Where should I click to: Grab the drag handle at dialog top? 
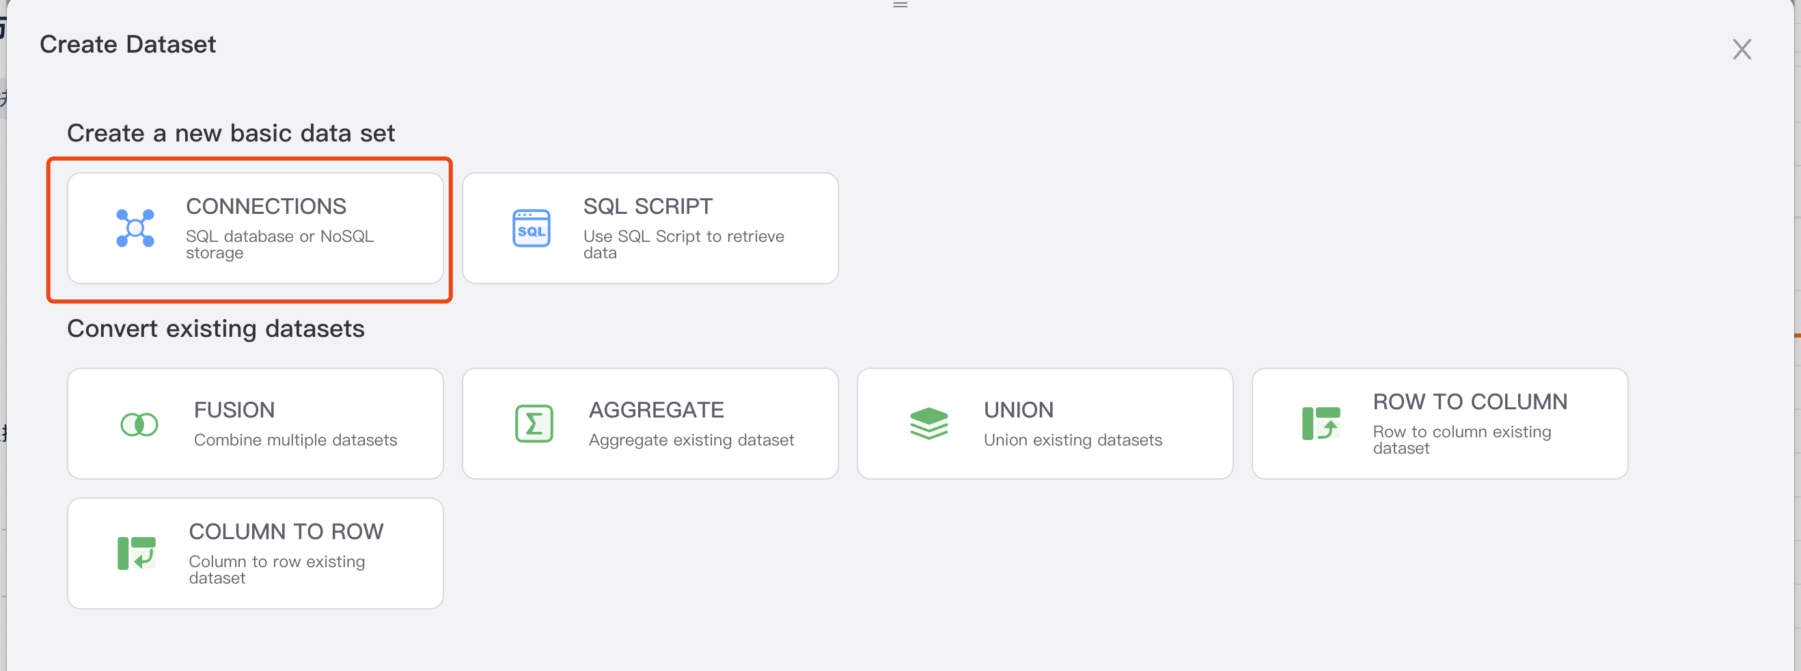point(900,5)
